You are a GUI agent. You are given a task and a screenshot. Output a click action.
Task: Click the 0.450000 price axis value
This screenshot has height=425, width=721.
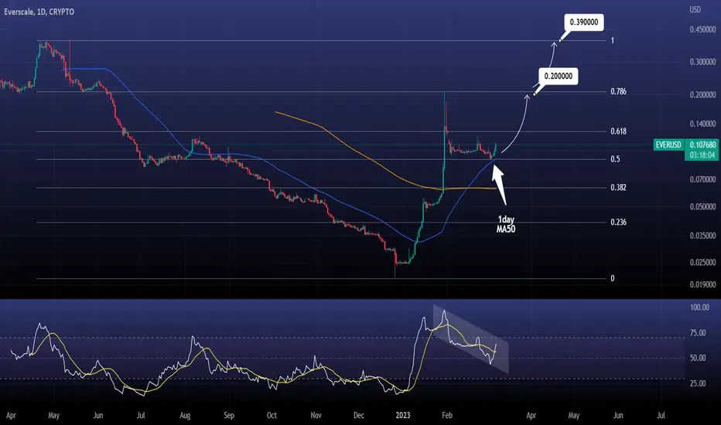pyautogui.click(x=702, y=30)
